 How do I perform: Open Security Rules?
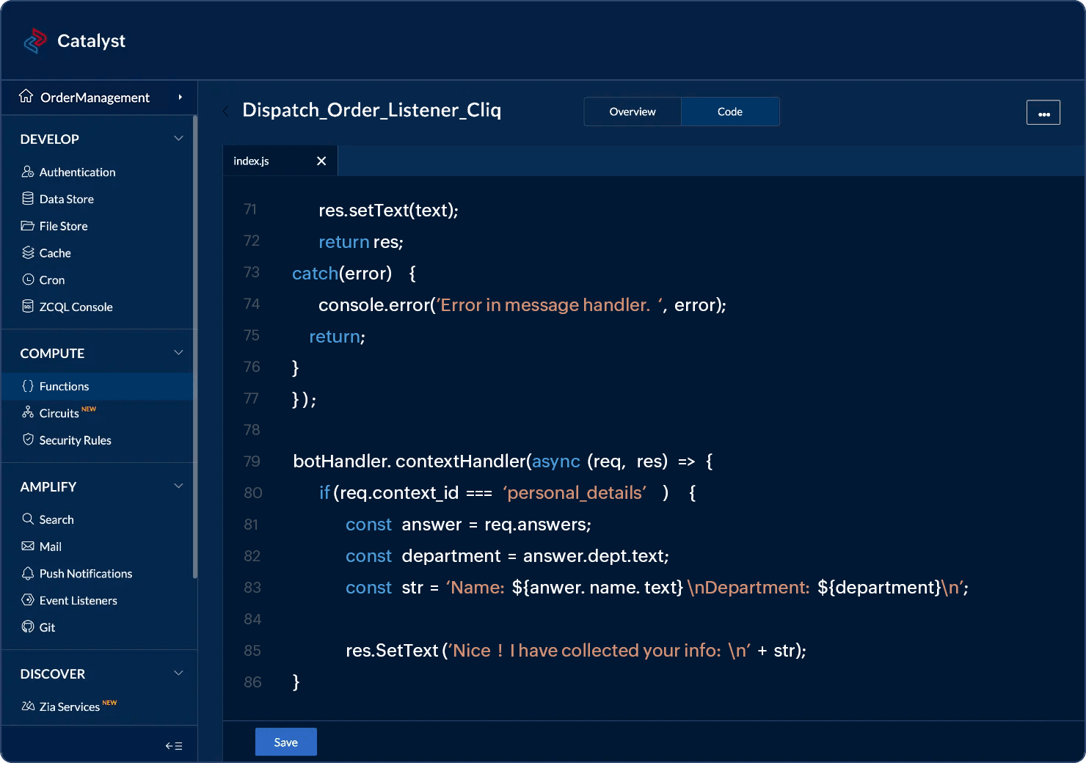[76, 440]
